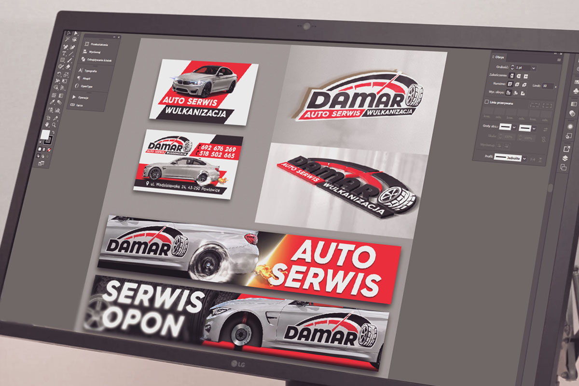Enable the Linia przerywana checkbox

(486, 102)
